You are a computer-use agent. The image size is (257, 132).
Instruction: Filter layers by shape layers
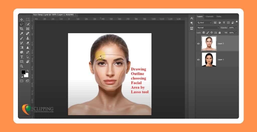point(228,22)
